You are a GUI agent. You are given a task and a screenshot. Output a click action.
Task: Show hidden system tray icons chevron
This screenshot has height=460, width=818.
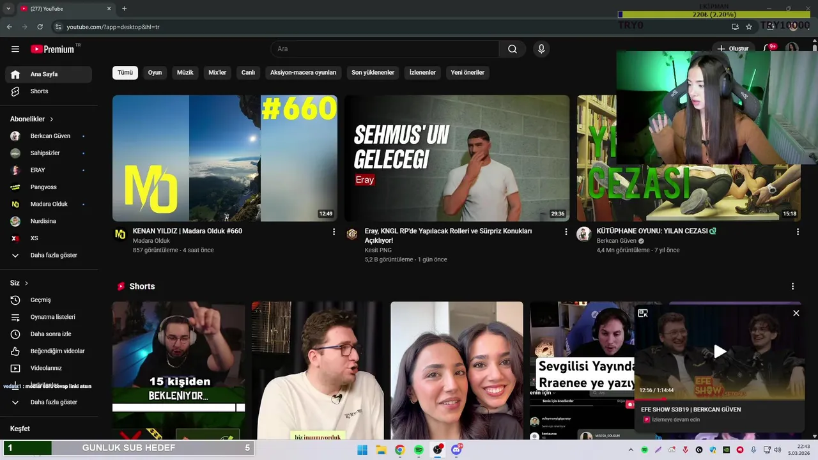tap(631, 450)
